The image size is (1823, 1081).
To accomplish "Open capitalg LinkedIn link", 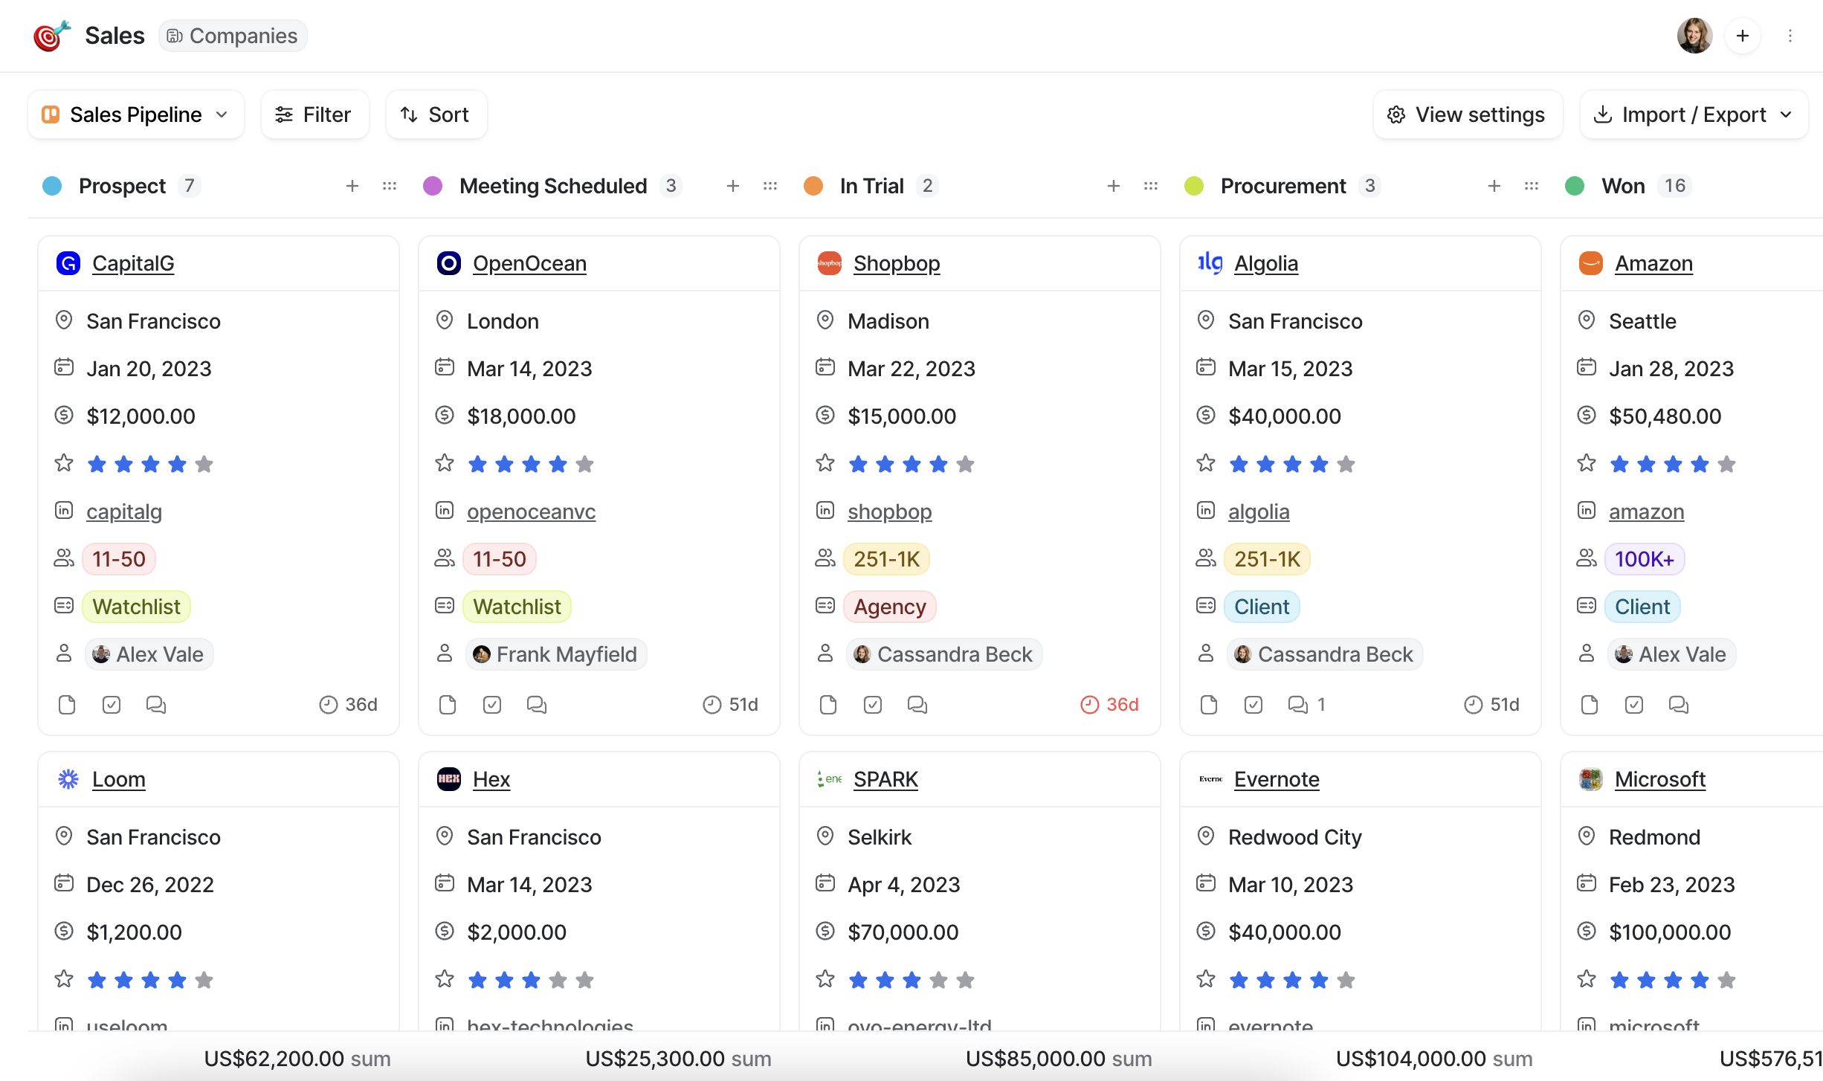I will [x=124, y=512].
